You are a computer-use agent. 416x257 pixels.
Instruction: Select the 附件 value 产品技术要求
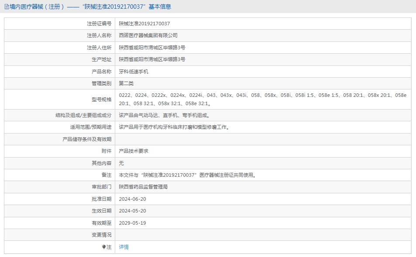tap(134, 151)
